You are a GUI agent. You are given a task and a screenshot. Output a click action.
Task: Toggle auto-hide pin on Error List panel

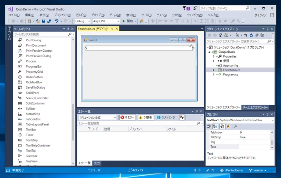[x=197, y=112]
